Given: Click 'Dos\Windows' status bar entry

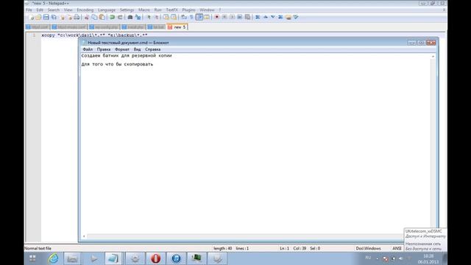Looking at the screenshot, I should pos(368,249).
